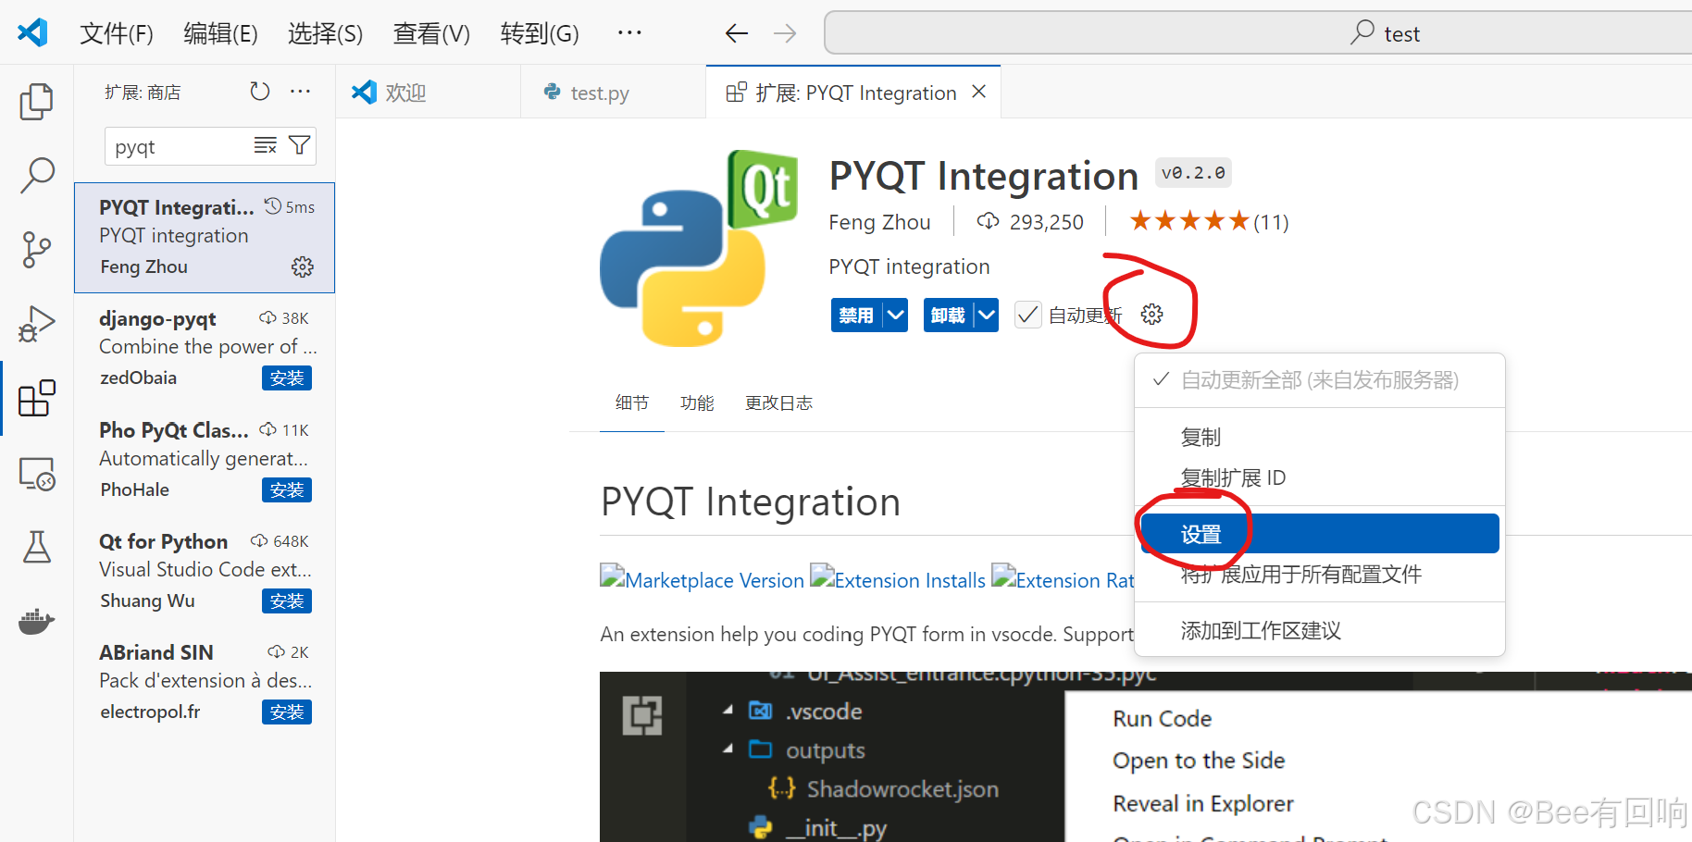Open the Testing flask view
This screenshot has width=1692, height=842.
click(36, 548)
